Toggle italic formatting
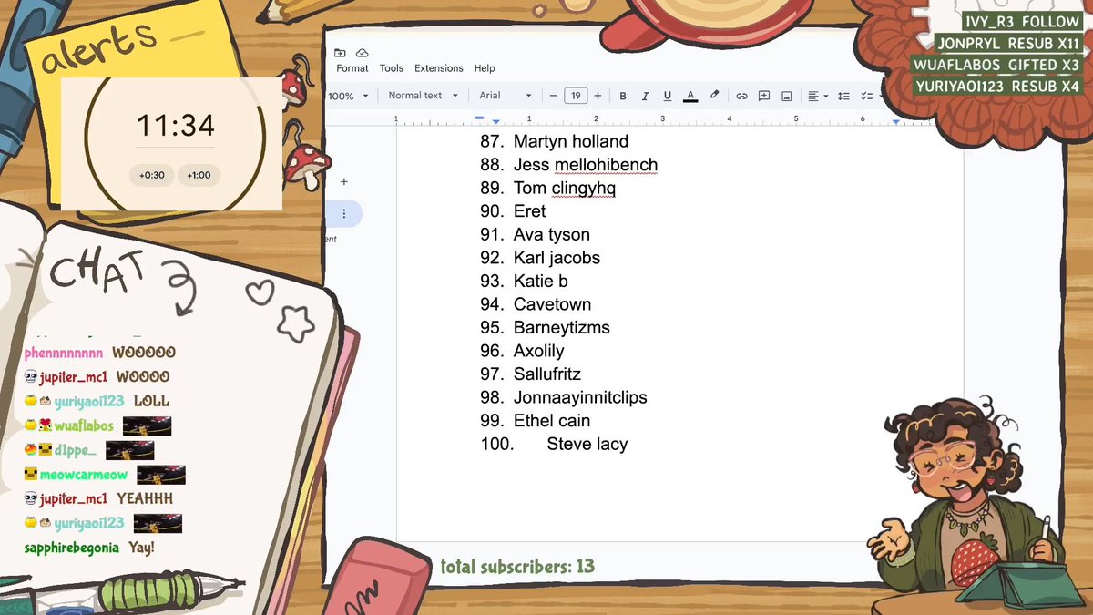1093x615 pixels. point(645,96)
